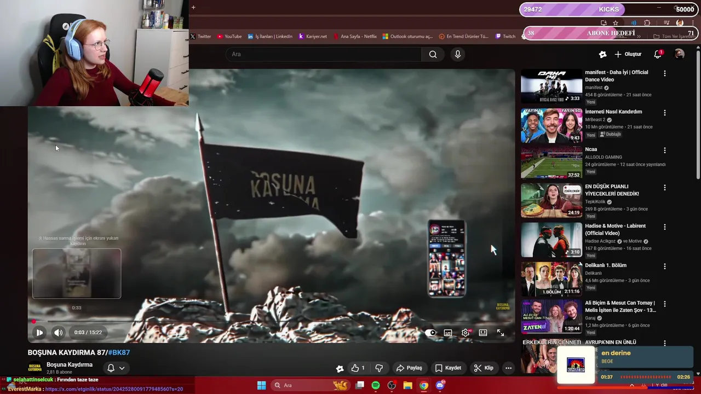
Task: Open OBS Studio from the taskbar
Action: tap(392, 385)
